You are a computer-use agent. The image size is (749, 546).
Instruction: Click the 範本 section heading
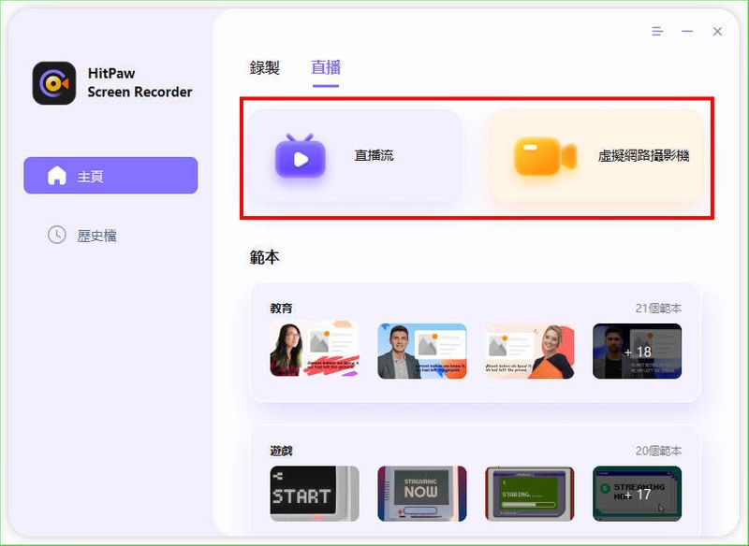tap(265, 257)
